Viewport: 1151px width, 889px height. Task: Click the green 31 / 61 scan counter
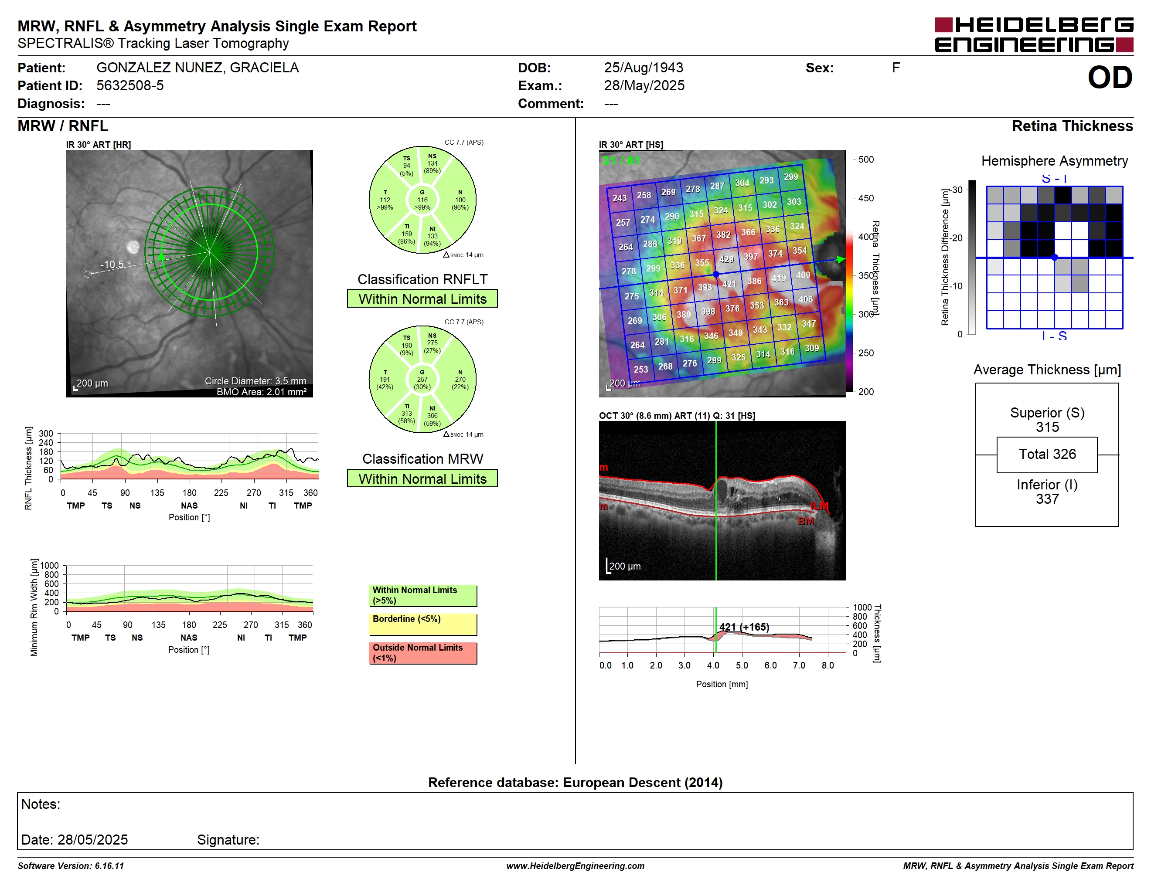(x=621, y=160)
